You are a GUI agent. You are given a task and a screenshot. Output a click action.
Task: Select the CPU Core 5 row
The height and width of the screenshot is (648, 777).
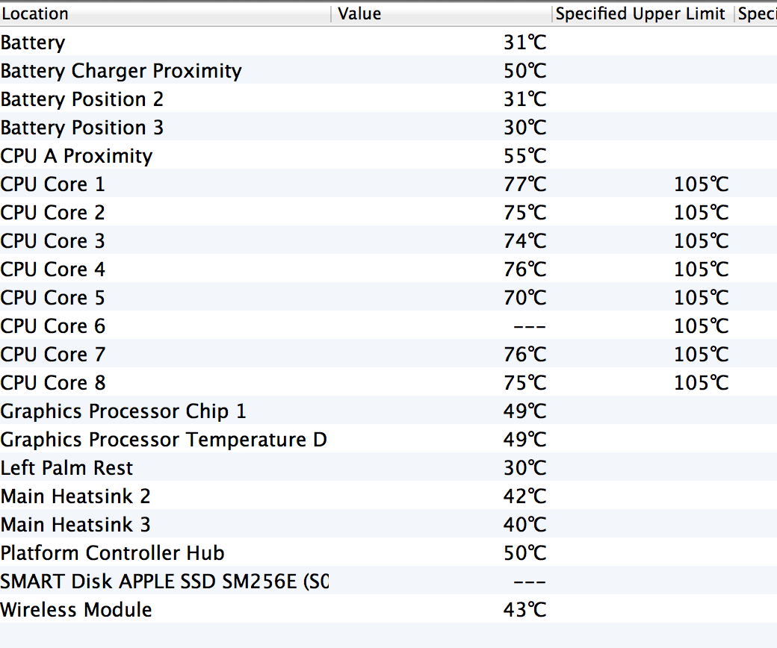point(388,298)
